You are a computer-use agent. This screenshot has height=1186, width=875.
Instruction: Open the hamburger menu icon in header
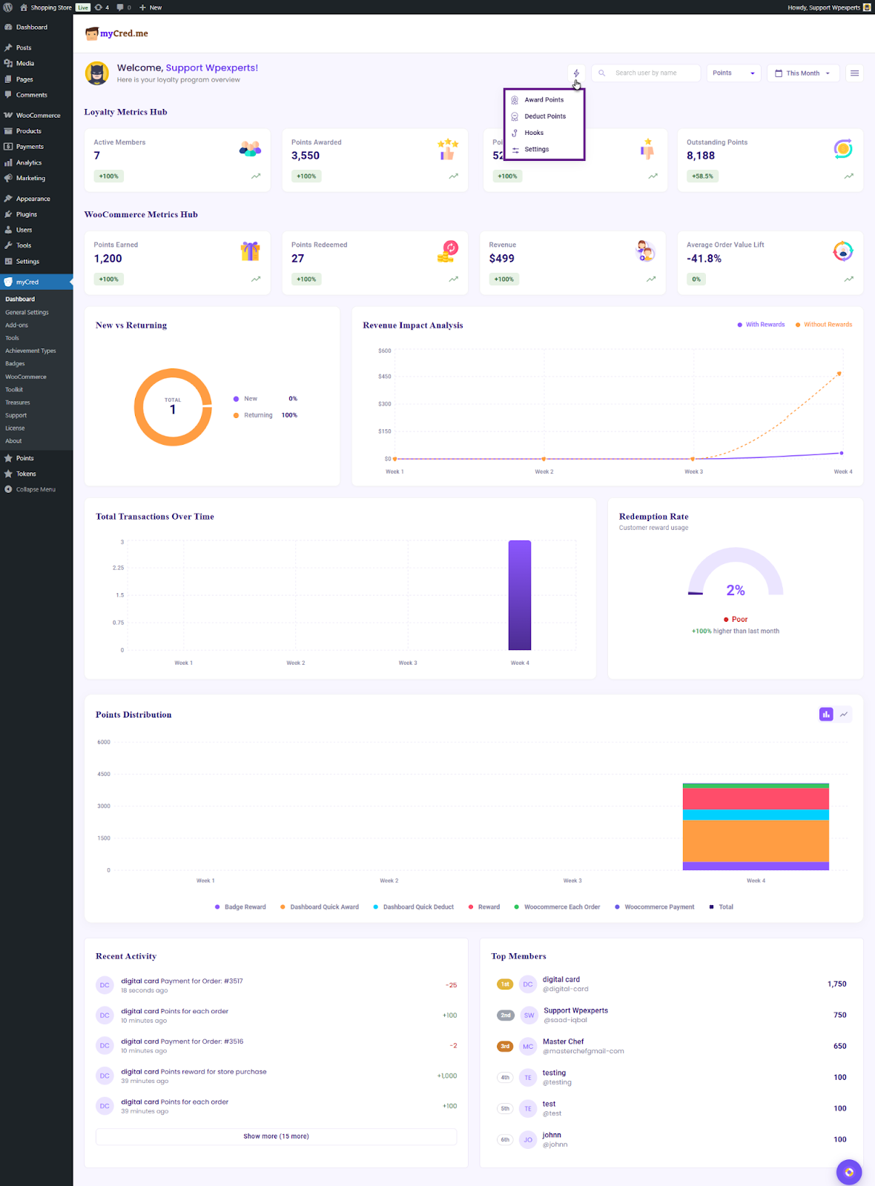(x=854, y=73)
